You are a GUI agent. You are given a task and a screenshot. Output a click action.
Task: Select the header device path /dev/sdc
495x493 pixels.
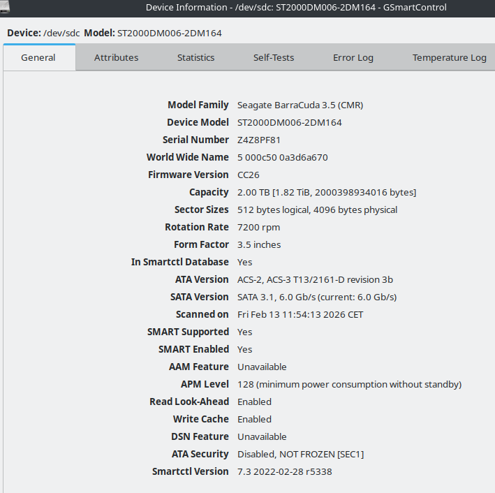(61, 33)
